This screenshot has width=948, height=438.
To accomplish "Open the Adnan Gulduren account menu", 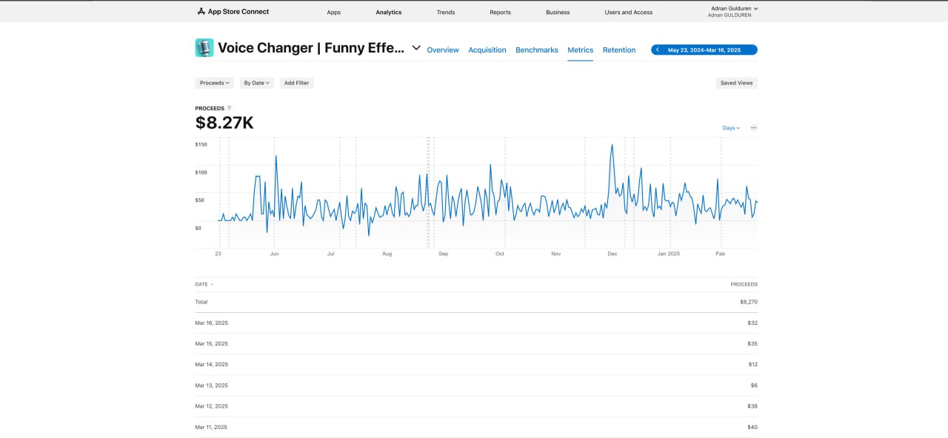I will 734,9.
